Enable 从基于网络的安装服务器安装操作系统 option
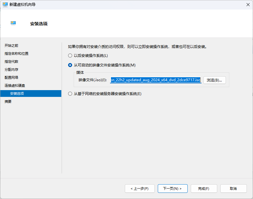This screenshot has height=199, width=253. pos(70,94)
